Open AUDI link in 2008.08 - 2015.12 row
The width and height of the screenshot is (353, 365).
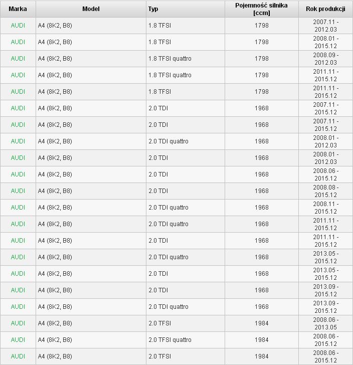(18, 191)
